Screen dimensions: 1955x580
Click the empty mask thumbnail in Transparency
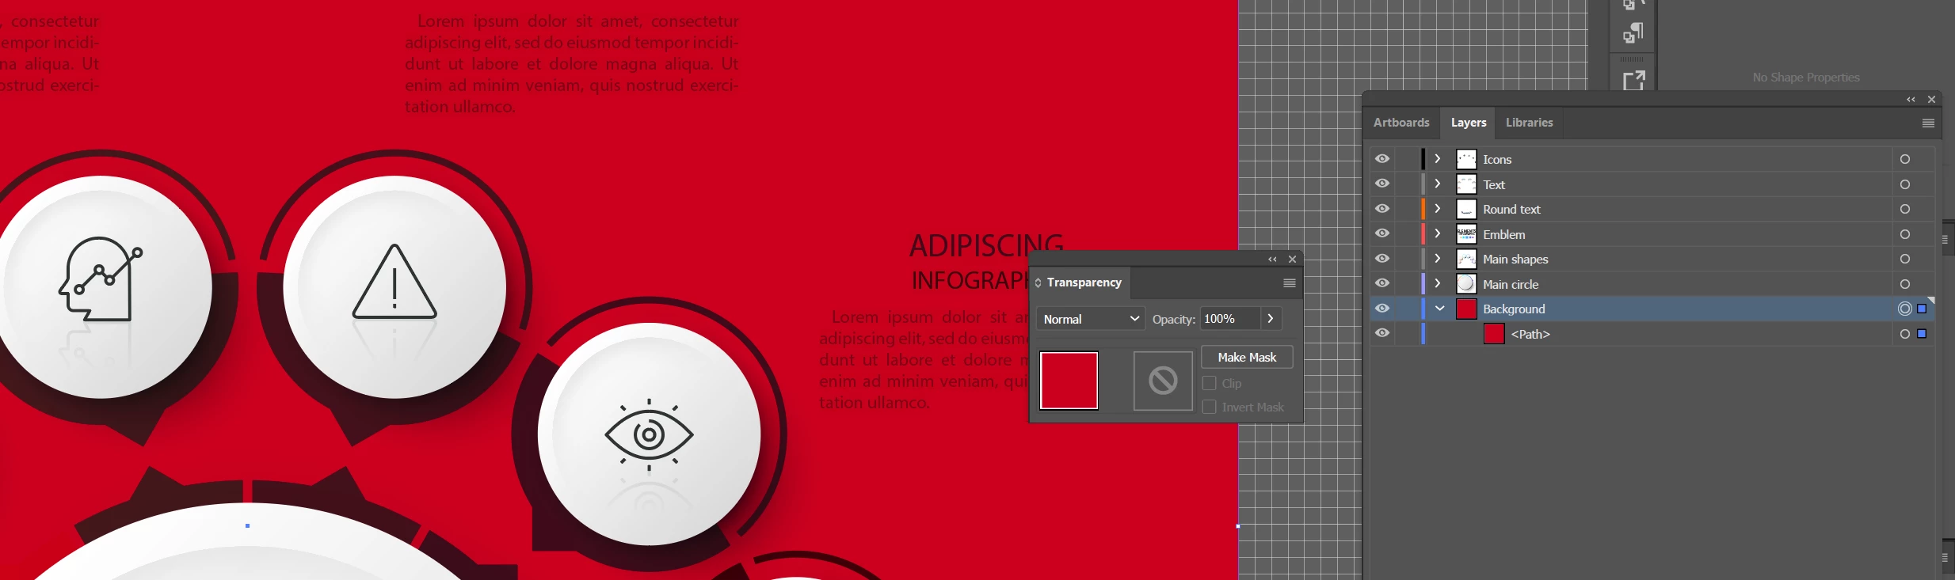[1163, 381]
